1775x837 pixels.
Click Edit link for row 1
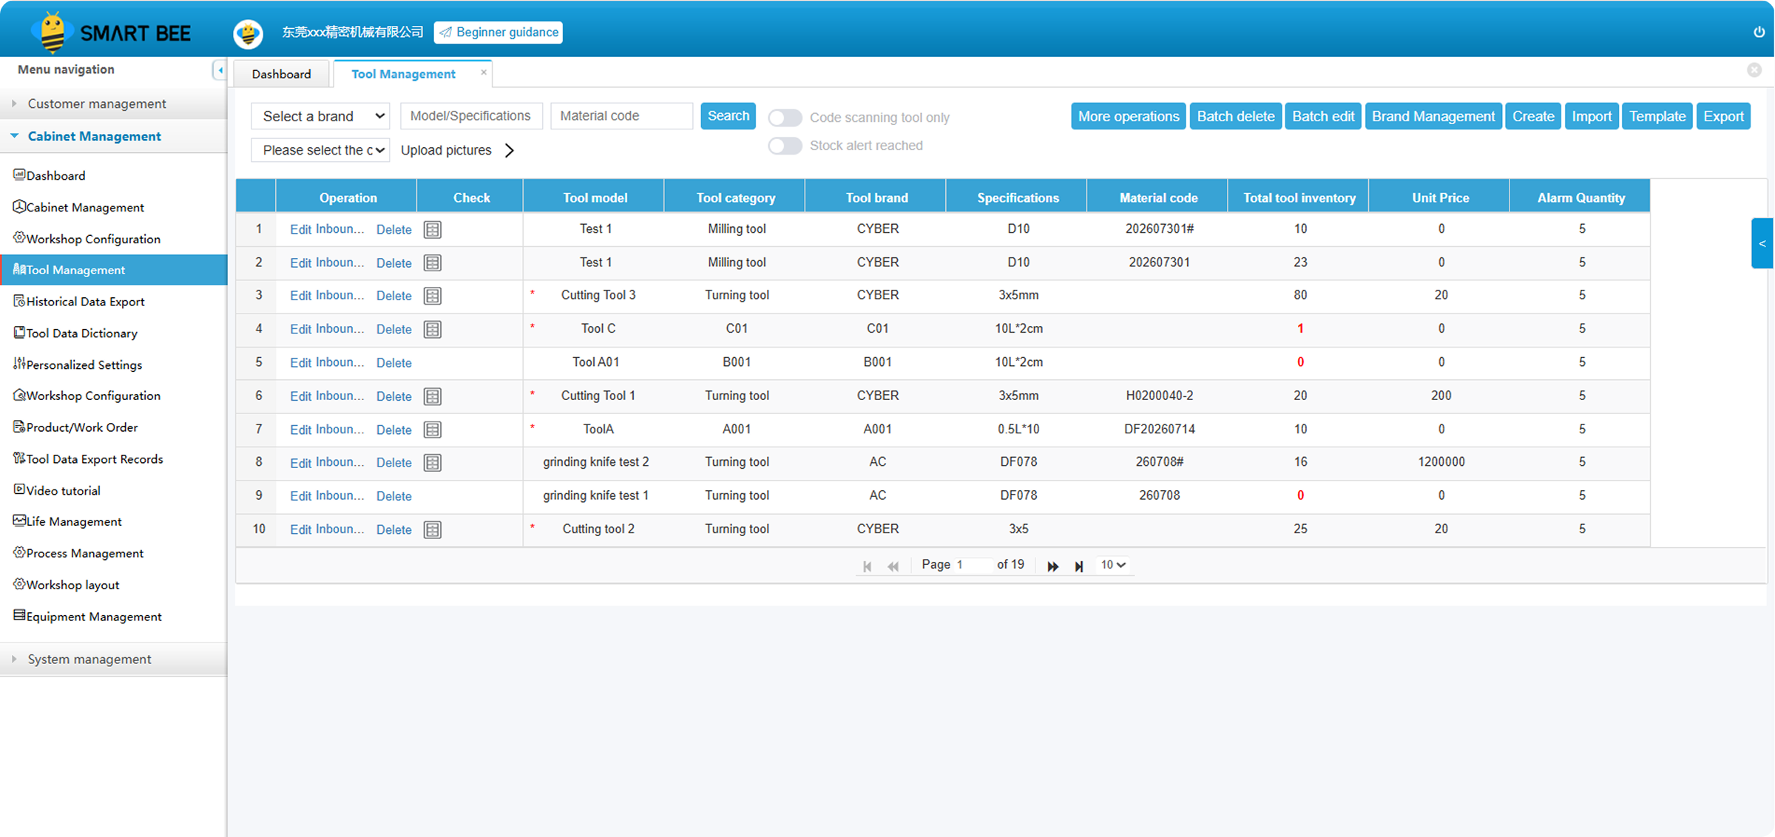pos(300,229)
